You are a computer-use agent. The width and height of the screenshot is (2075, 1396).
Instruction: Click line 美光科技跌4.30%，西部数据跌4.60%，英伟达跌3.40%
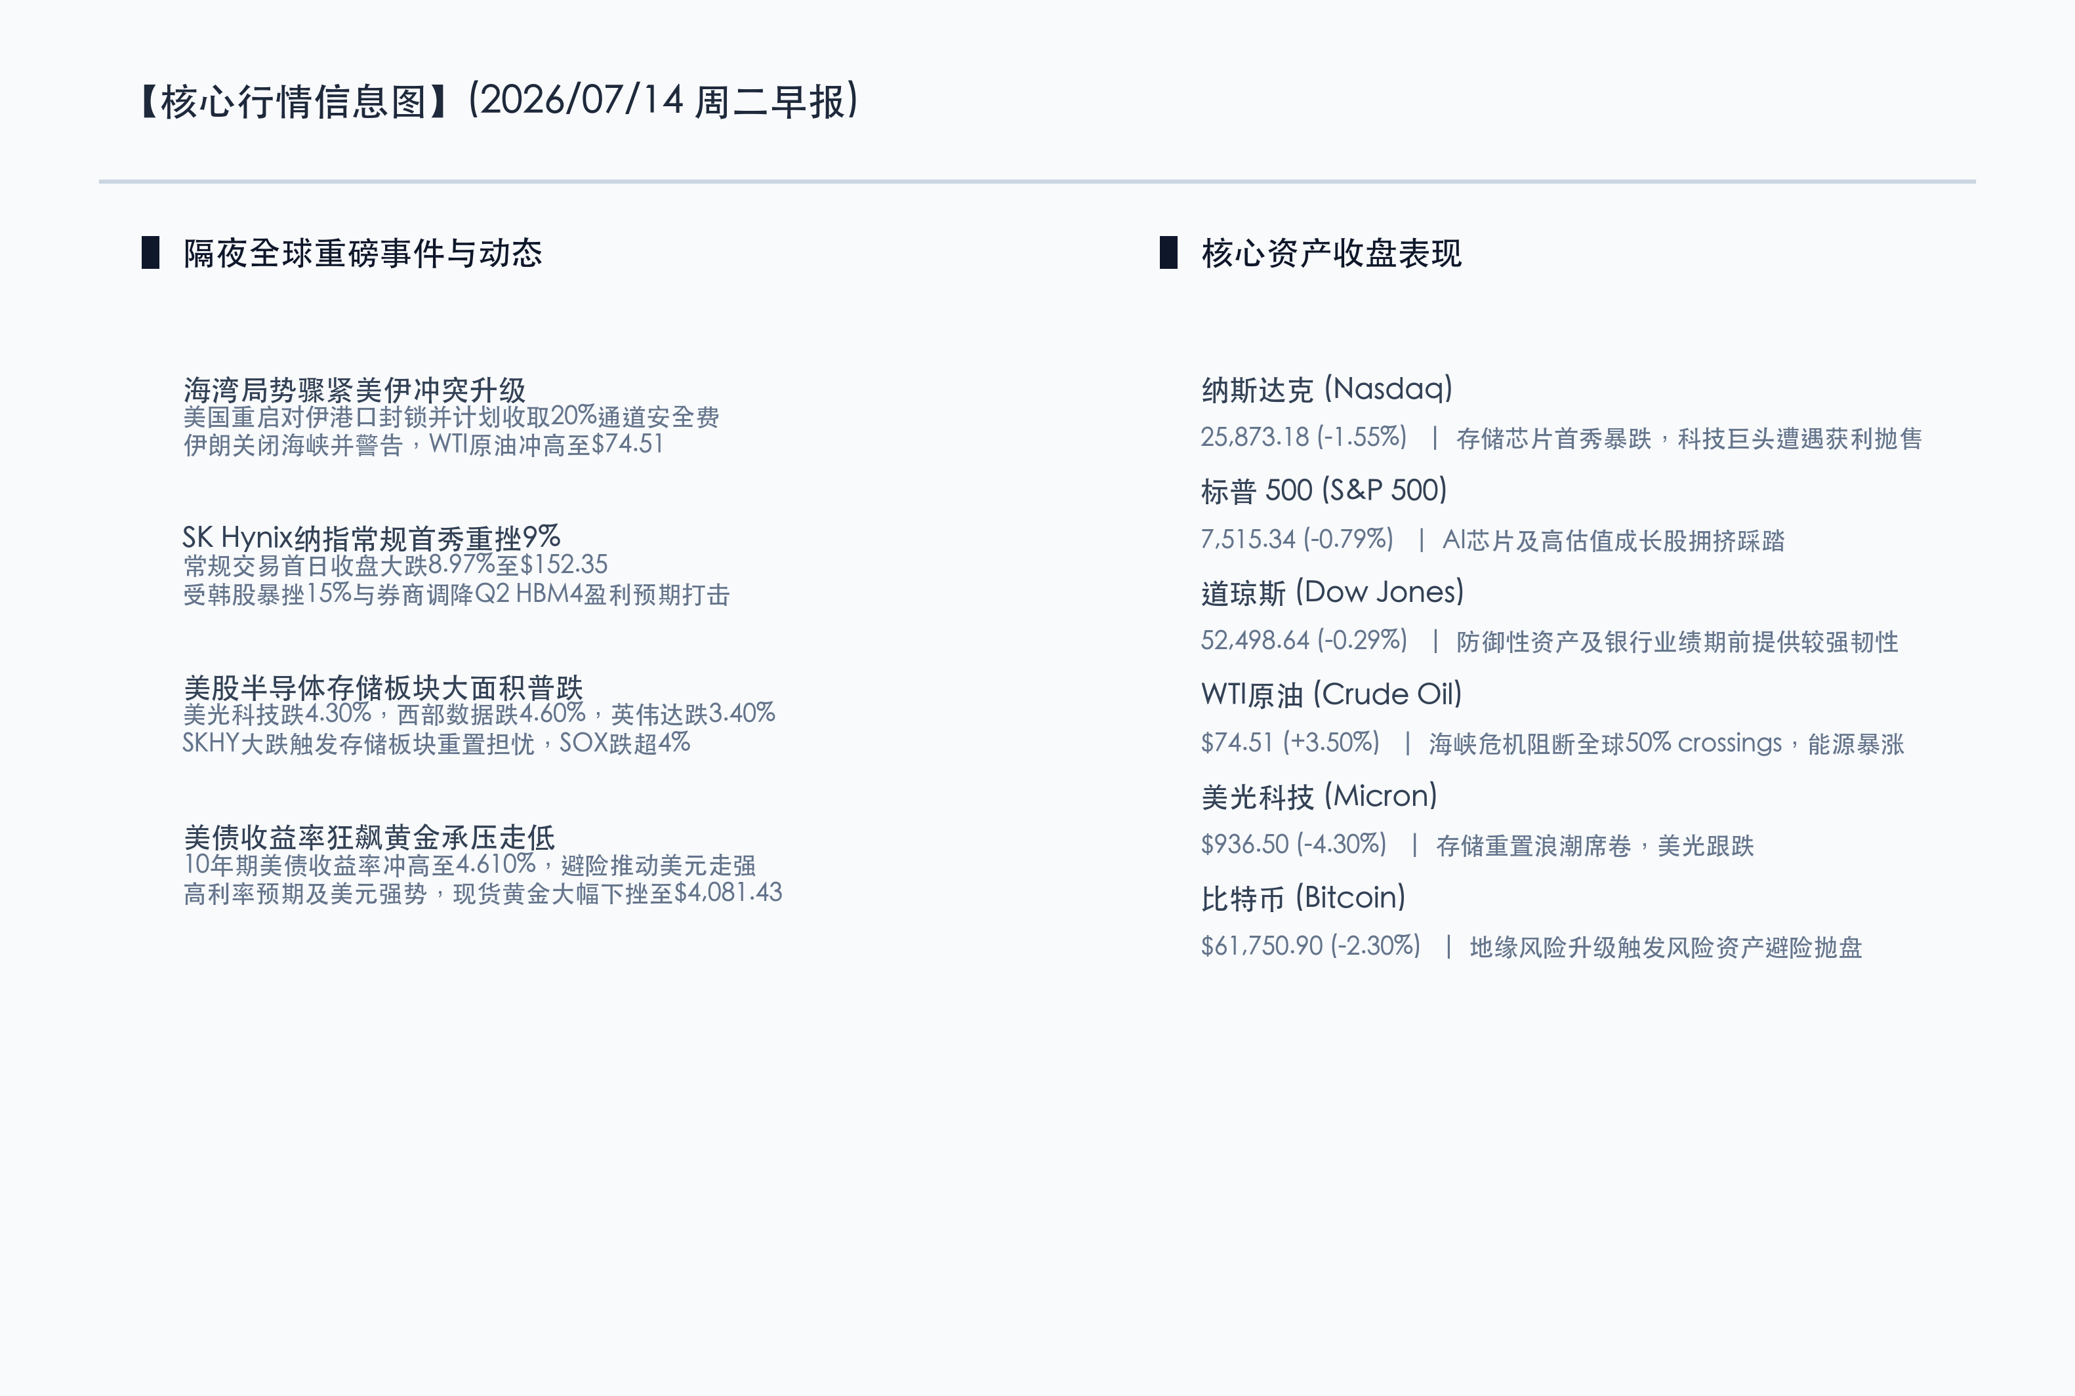[479, 714]
